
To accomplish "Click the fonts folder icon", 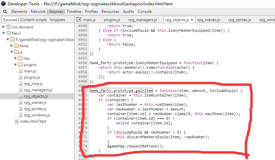I will pos(16,46).
